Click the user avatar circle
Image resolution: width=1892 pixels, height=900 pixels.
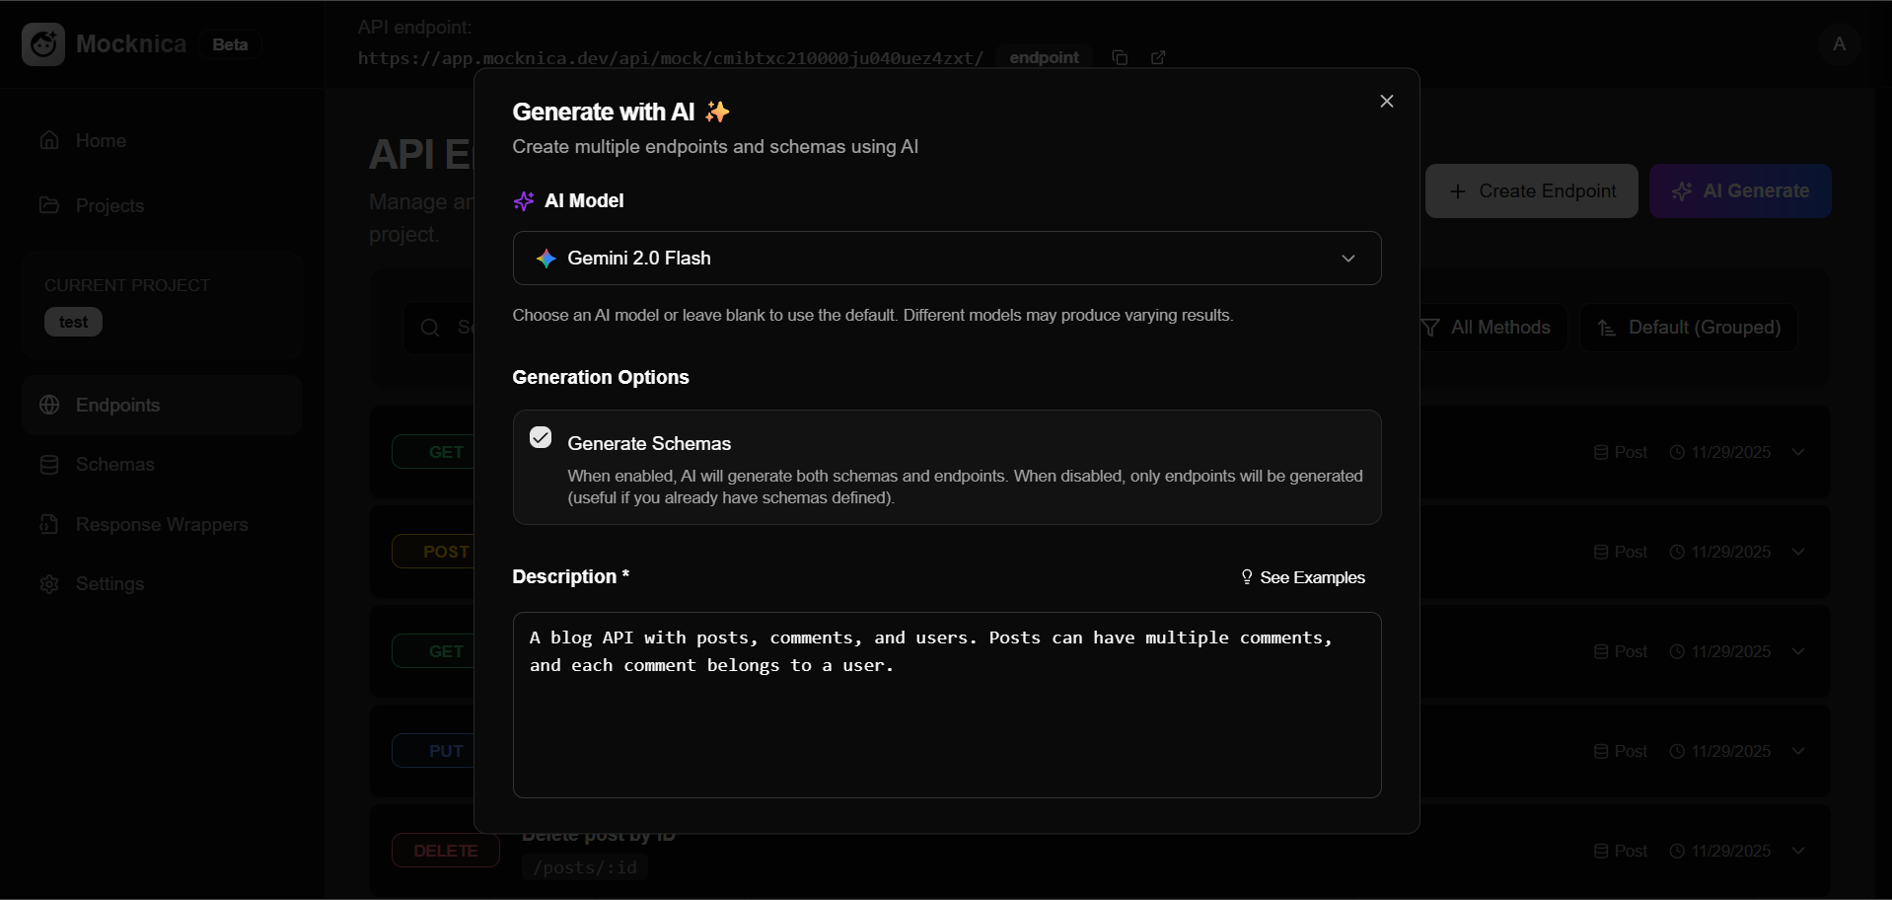(1839, 43)
